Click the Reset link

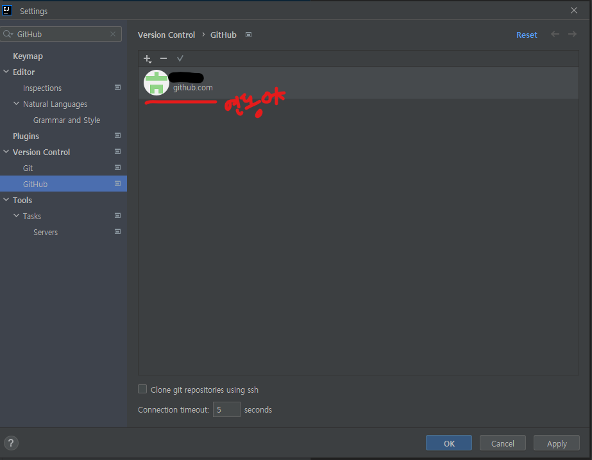point(527,35)
